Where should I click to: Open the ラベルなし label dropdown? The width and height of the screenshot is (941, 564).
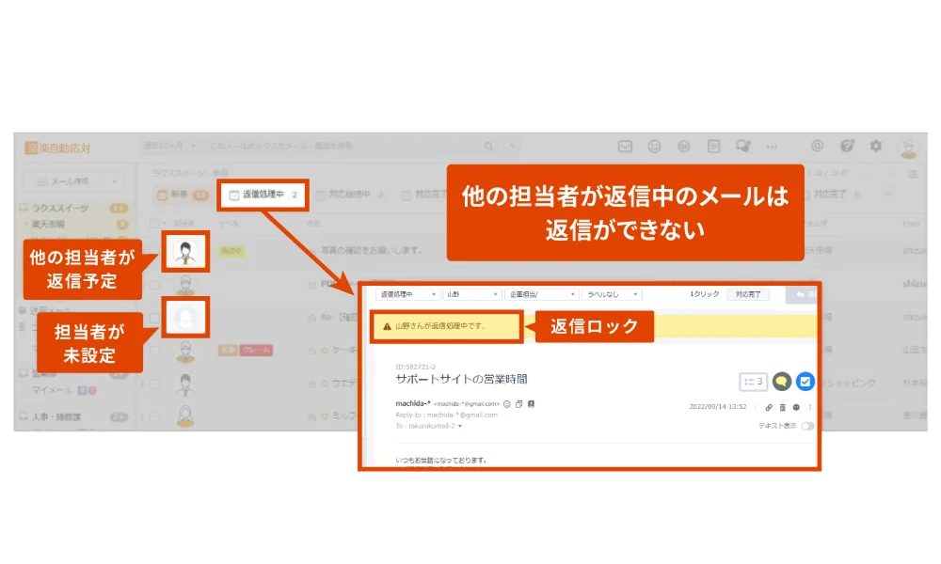pyautogui.click(x=612, y=294)
